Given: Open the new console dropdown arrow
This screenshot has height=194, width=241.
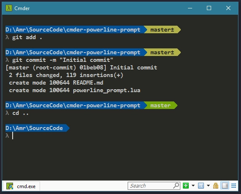Looking at the screenshot, I should (193, 186).
